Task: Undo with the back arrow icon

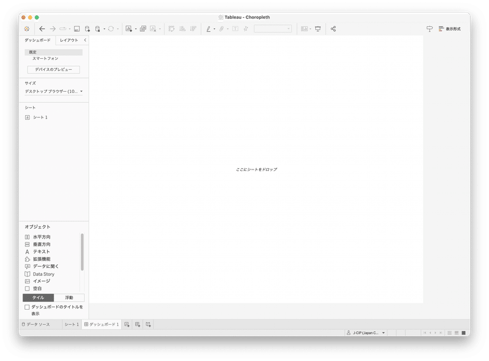Action: [42, 29]
